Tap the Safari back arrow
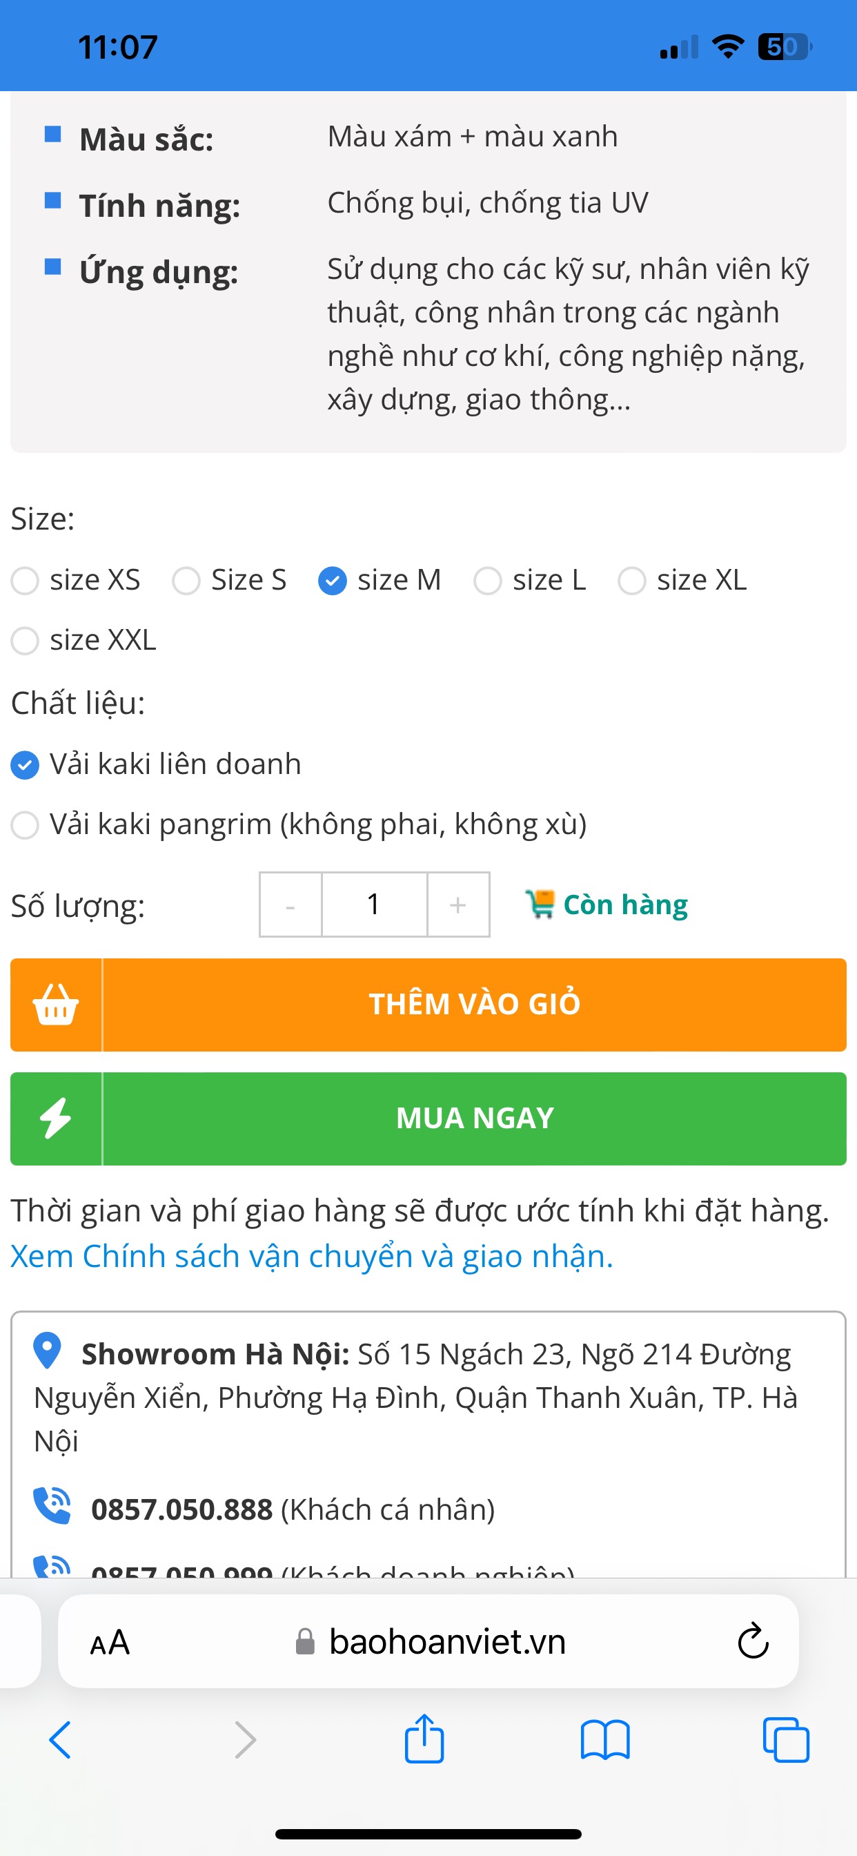The image size is (857, 1856). (61, 1740)
